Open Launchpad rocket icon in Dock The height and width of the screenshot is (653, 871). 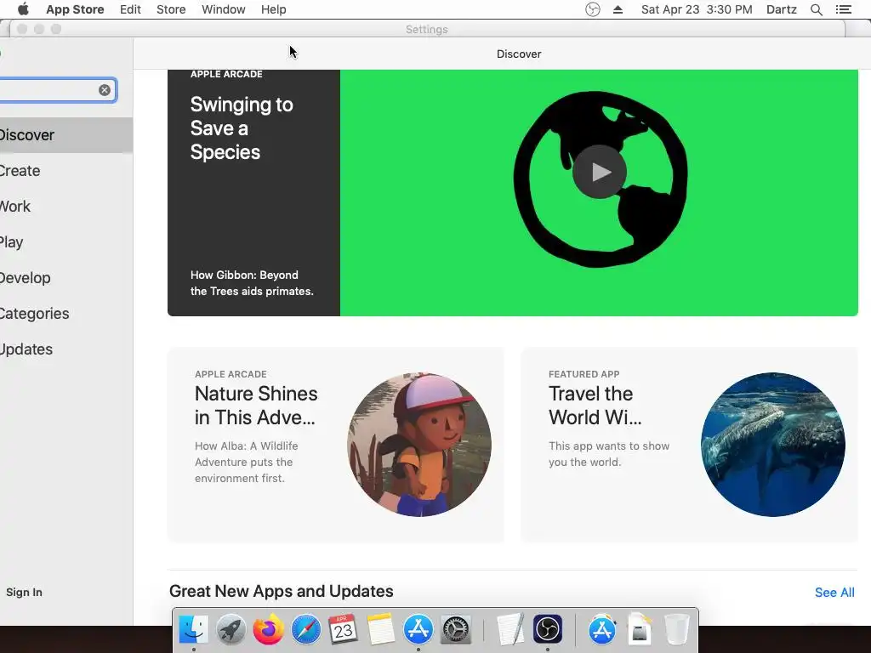231,629
